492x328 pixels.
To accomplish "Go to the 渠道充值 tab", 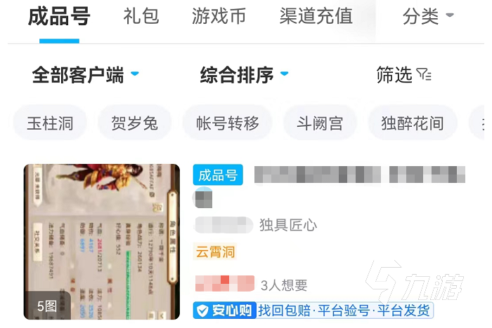I will pyautogui.click(x=316, y=16).
